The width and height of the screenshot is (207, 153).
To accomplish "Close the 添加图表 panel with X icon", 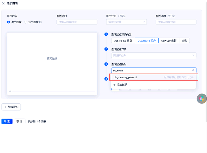I will point(3,3).
